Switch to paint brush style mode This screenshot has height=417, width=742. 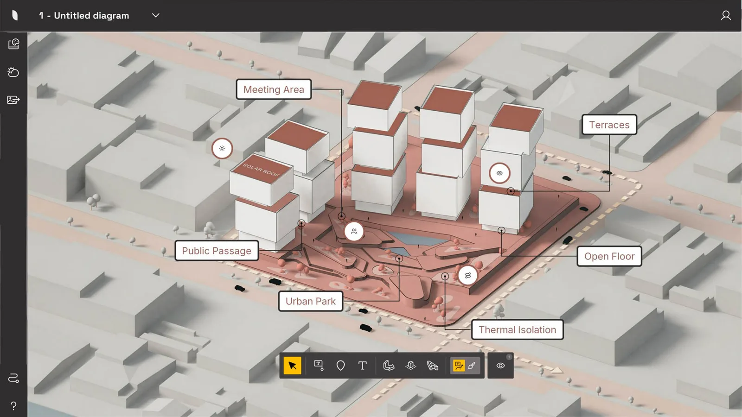[x=472, y=366]
